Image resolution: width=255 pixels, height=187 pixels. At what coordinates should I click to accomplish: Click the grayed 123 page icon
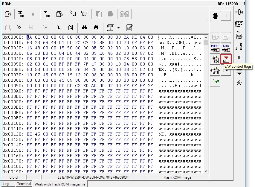30,28
